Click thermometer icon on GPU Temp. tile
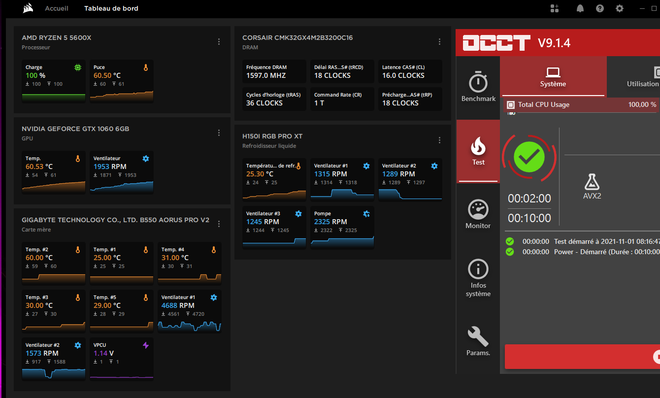 78,159
